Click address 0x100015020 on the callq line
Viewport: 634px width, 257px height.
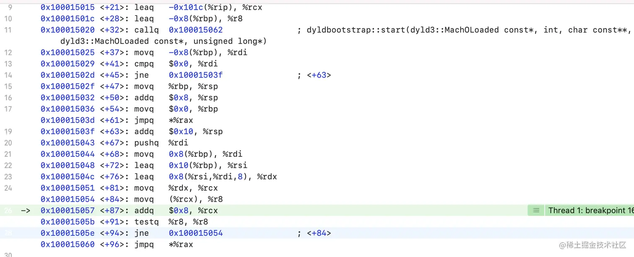click(68, 30)
